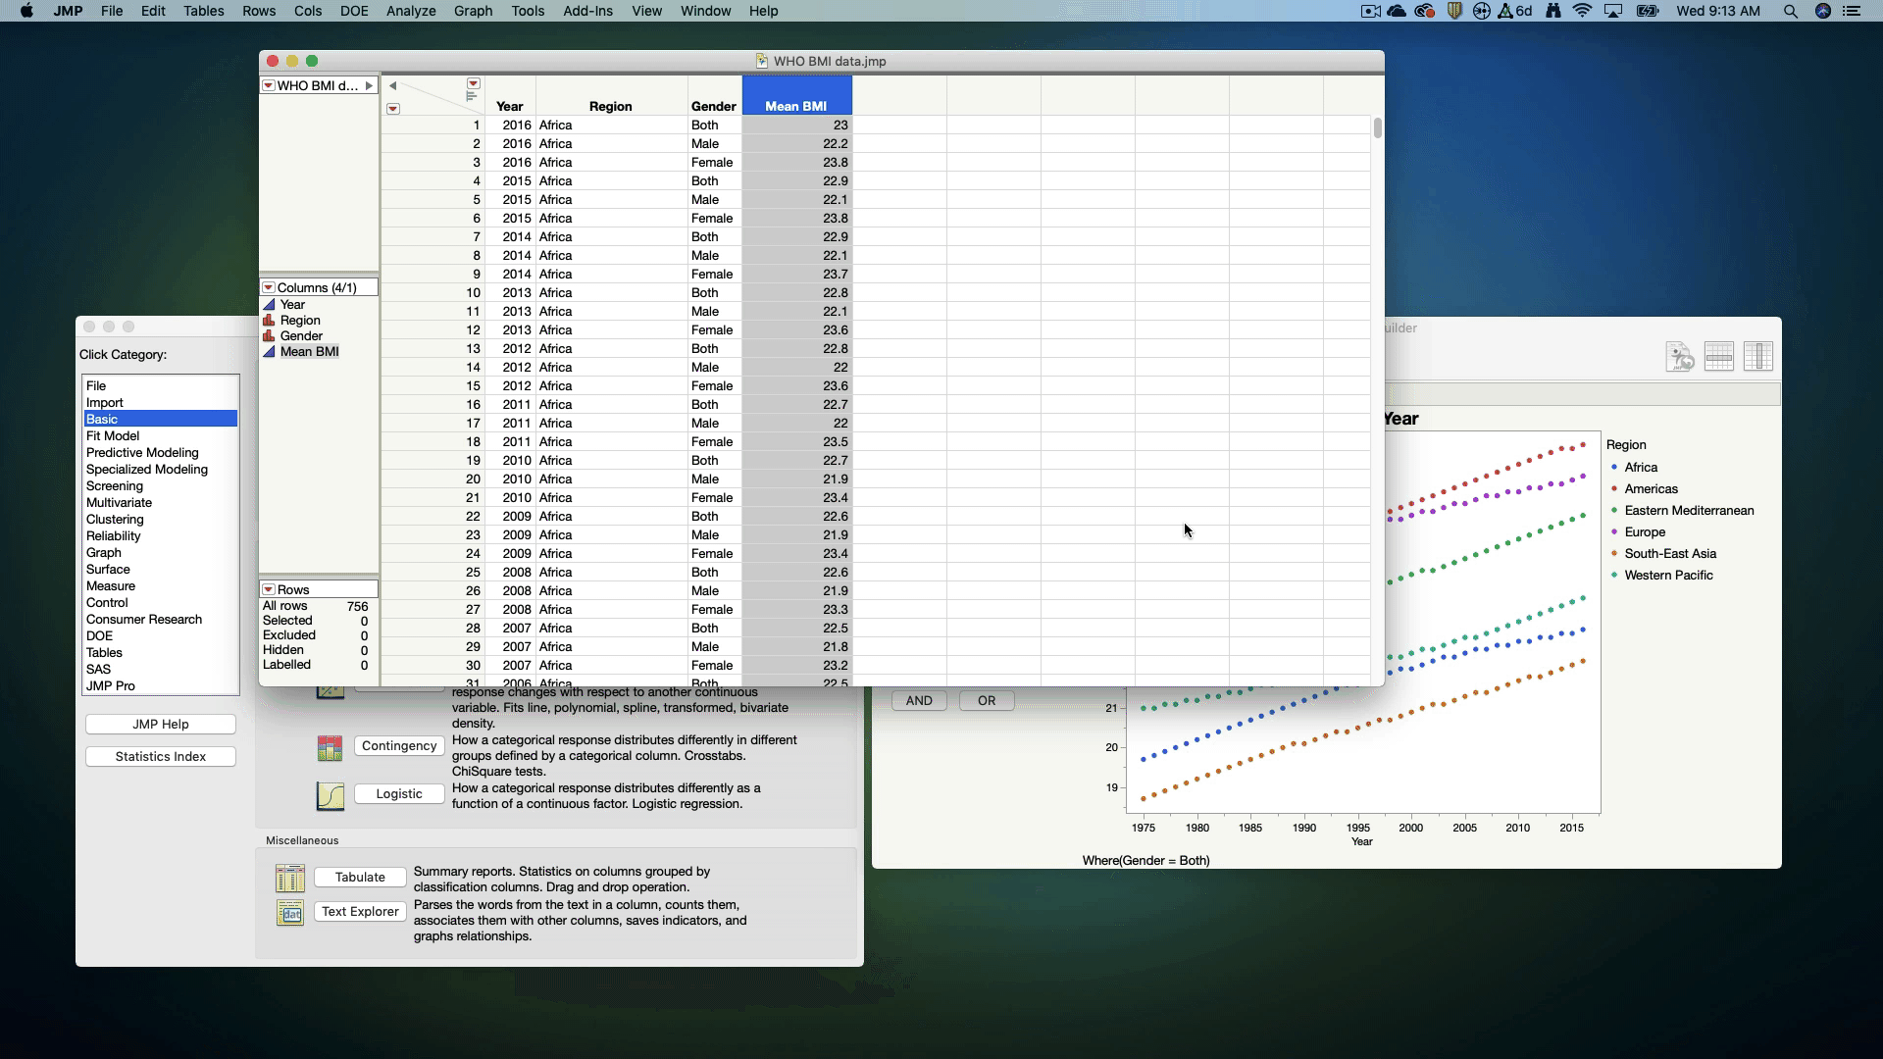Select the Mean BMI column header
Viewport: 1883px width, 1059px height.
point(795,106)
